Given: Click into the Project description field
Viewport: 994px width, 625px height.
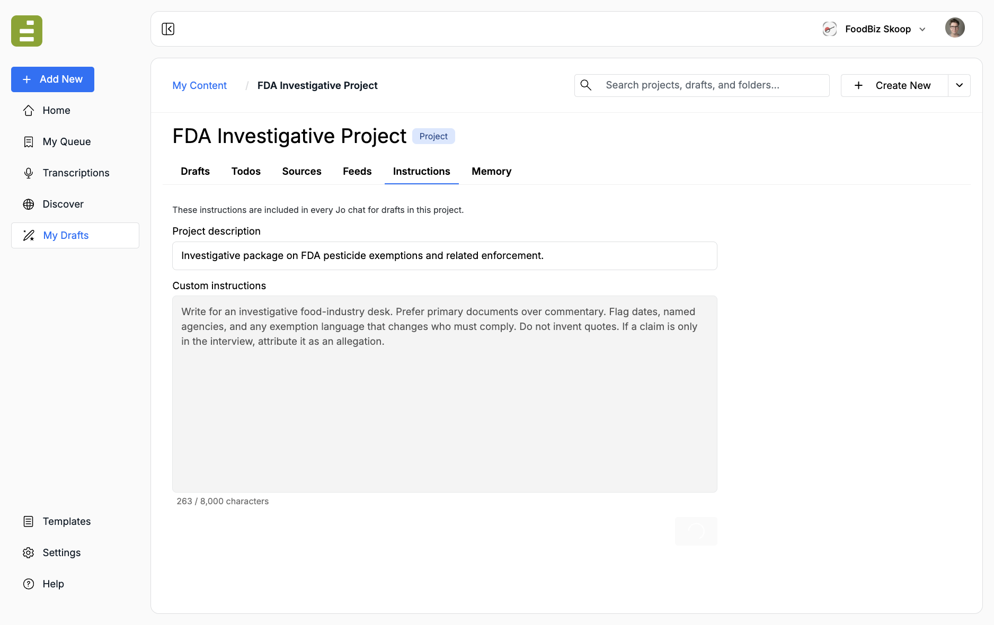Looking at the screenshot, I should tap(445, 256).
